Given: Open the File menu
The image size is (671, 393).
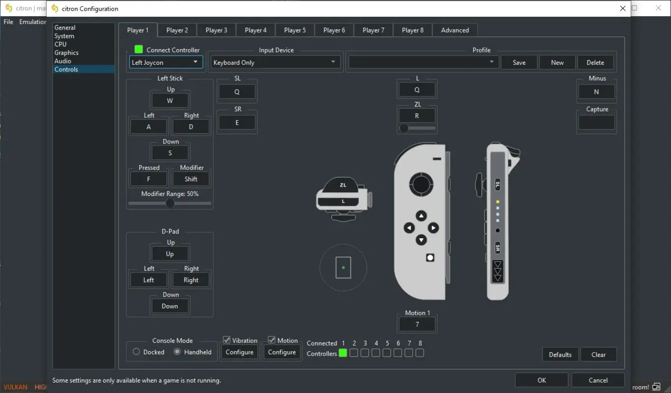Looking at the screenshot, I should 8,22.
